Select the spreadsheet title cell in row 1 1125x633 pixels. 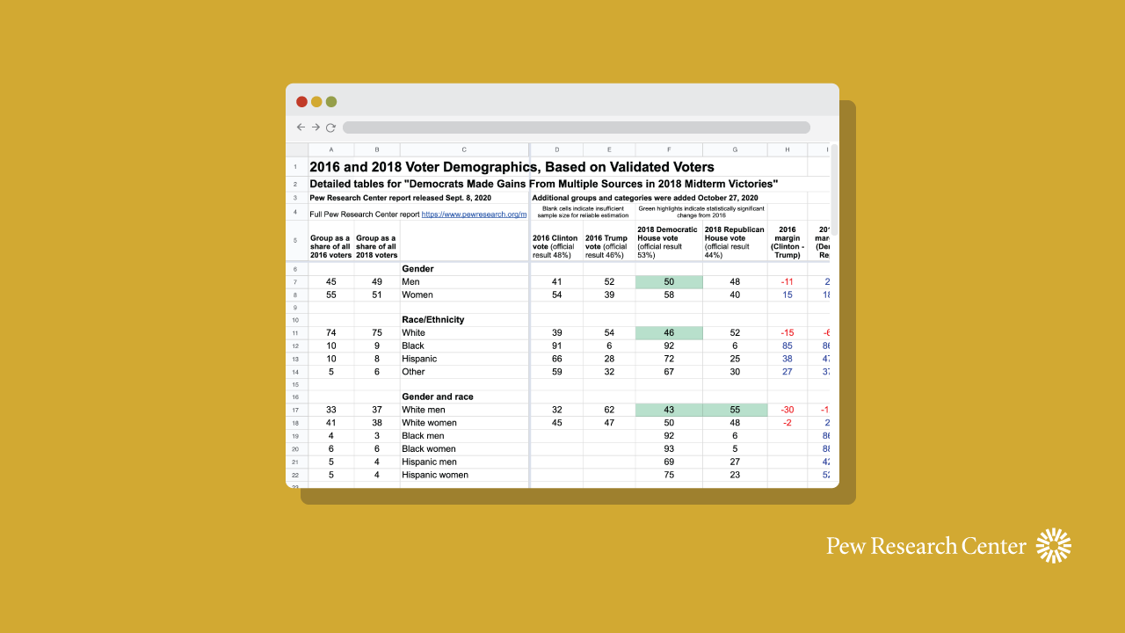point(512,167)
